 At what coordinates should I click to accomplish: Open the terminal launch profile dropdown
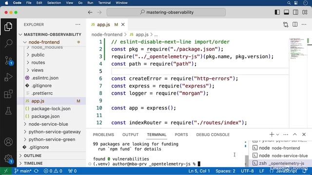[x=277, y=135]
